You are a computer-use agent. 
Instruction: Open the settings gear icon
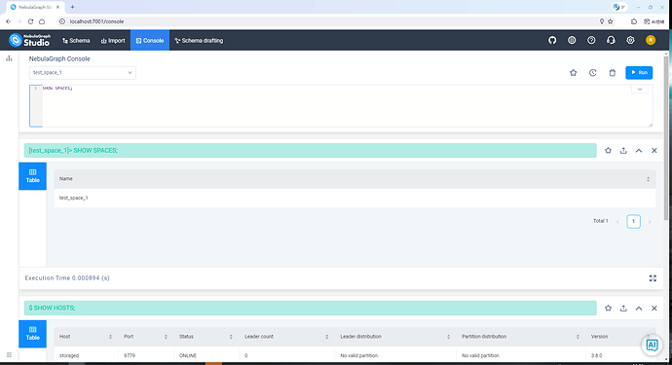(x=630, y=40)
